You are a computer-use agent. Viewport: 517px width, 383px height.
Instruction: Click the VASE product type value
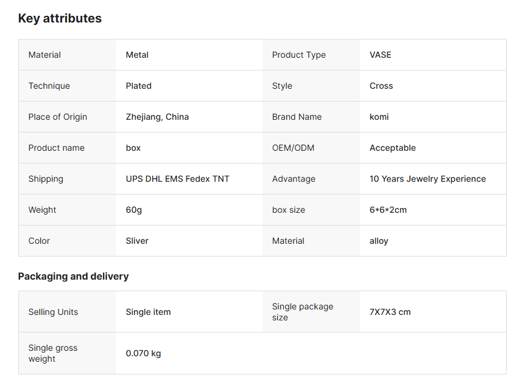(x=380, y=55)
